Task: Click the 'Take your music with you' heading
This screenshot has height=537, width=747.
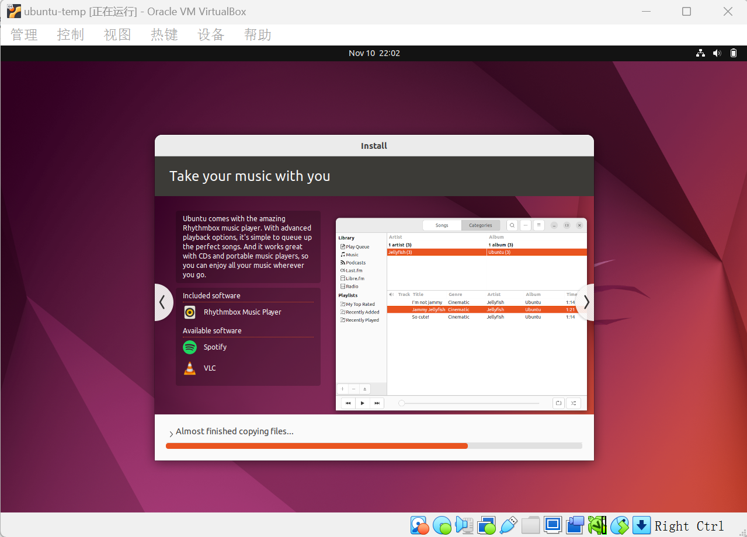Action: coord(249,176)
